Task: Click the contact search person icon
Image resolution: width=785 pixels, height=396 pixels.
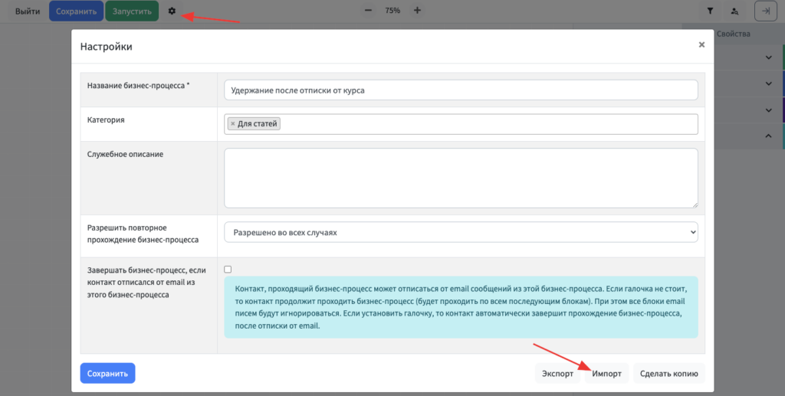Action: click(x=734, y=11)
